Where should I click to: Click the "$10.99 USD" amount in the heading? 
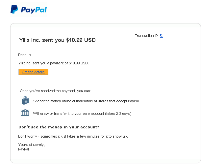pos(81,40)
